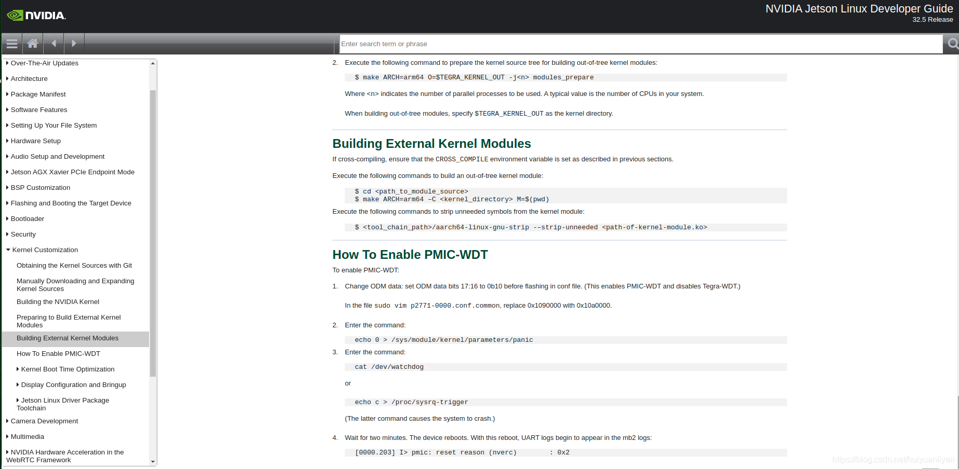Go to the home page icon
The image size is (959, 469).
[33, 44]
